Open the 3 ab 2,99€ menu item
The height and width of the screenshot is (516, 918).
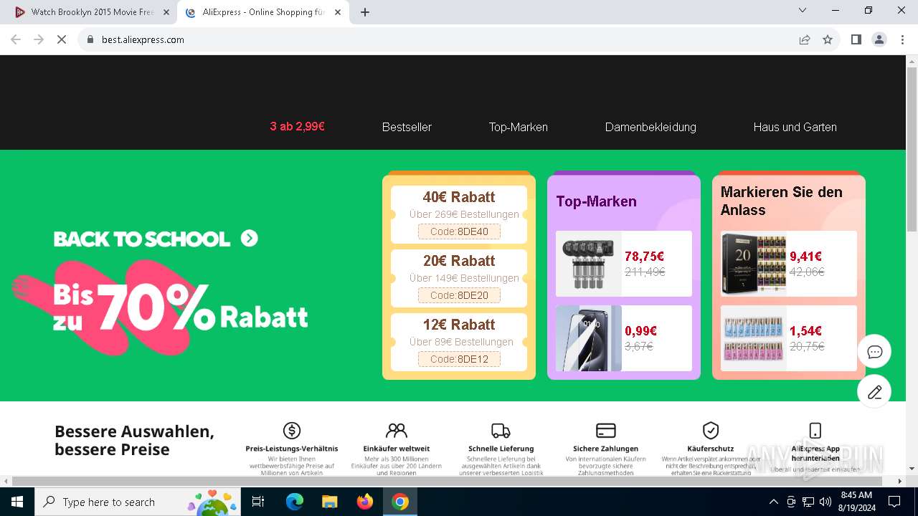click(x=297, y=126)
